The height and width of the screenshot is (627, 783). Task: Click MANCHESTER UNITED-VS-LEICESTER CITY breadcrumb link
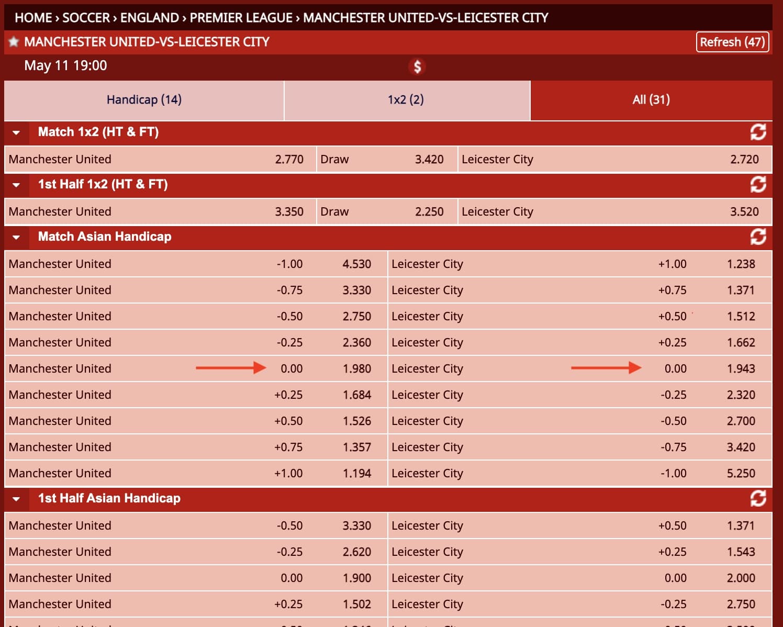(x=426, y=18)
